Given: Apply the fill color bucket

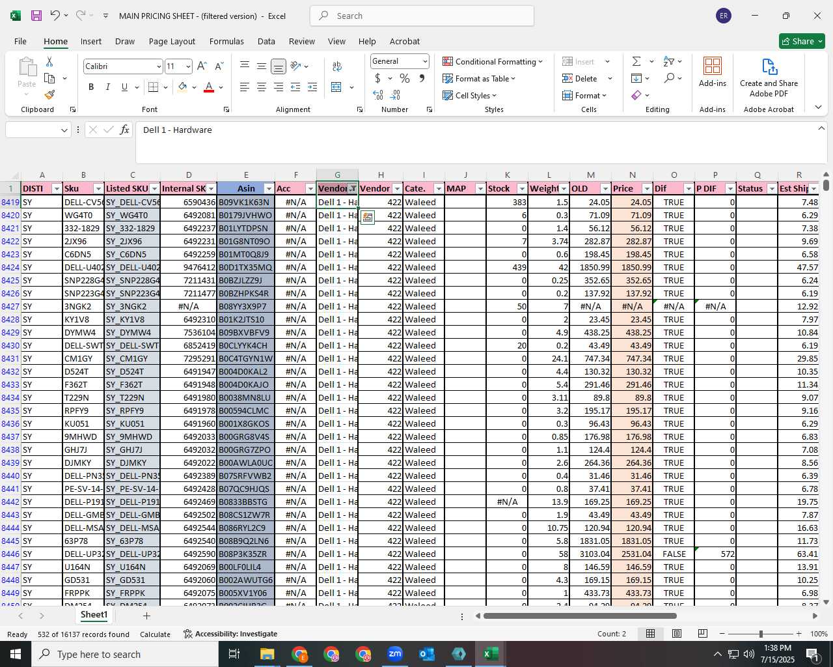Looking at the screenshot, I should [x=183, y=87].
